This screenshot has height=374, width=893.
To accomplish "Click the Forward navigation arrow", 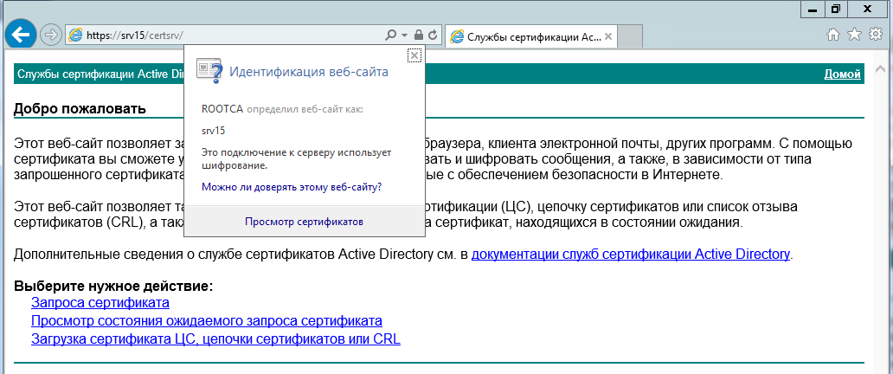I will pos(52,35).
